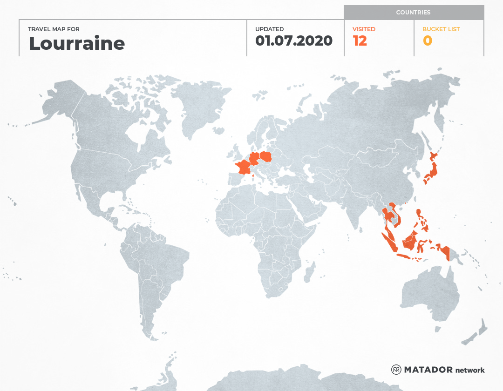The height and width of the screenshot is (391, 503).
Task: Select highlighted Germany on the map
Action: tap(255, 159)
